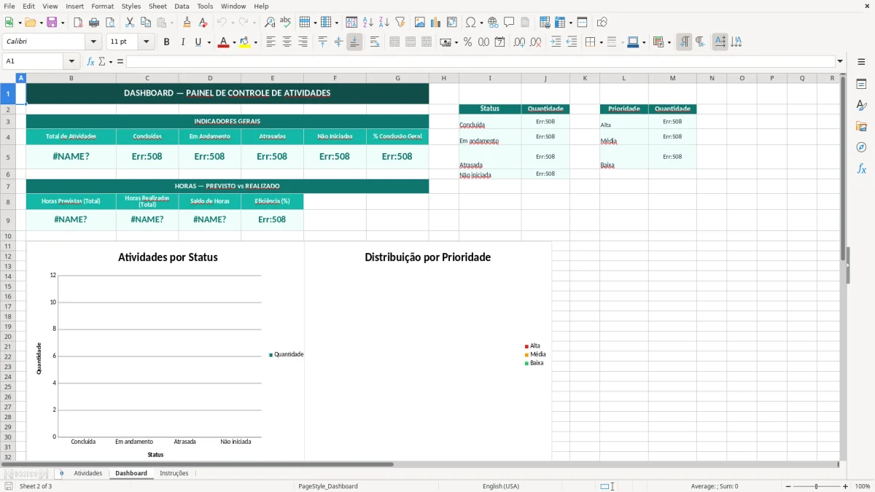Open the background color dropdown arrow
Viewport: 875px width, 492px height.
[255, 42]
